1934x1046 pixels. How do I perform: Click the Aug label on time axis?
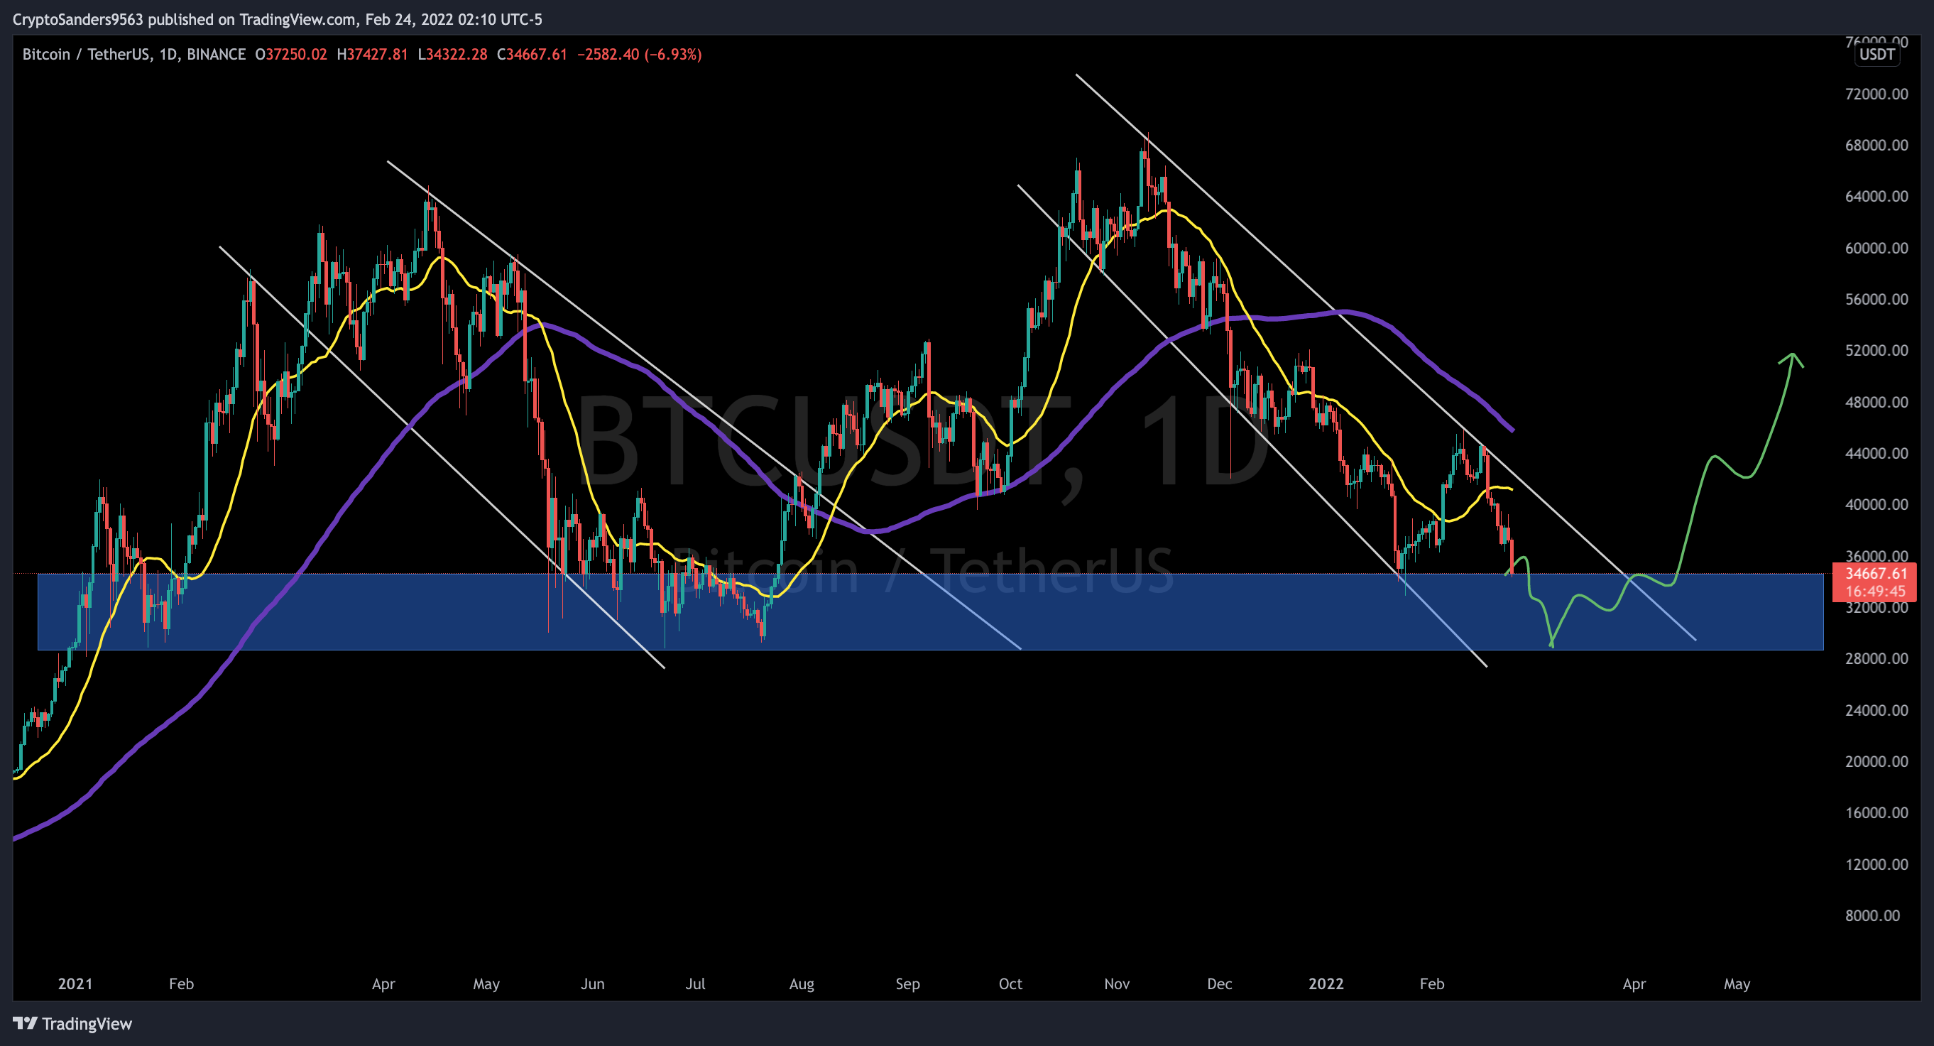801,983
